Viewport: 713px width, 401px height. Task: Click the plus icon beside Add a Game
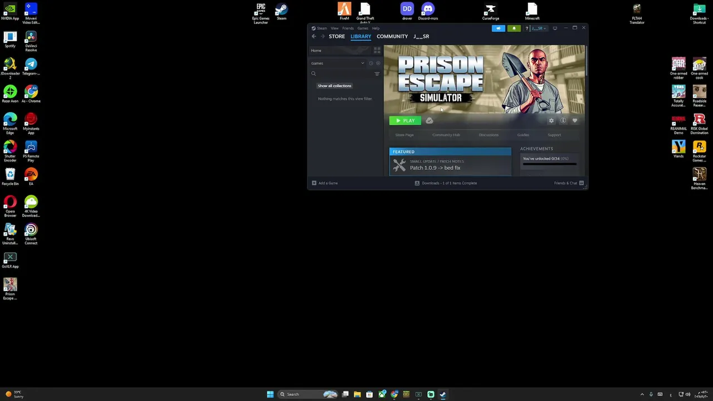(314, 183)
